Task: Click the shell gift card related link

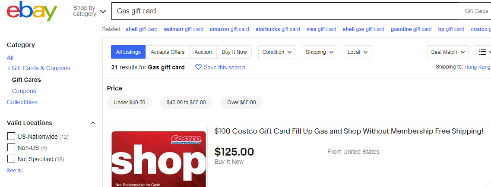Action: pyautogui.click(x=142, y=29)
